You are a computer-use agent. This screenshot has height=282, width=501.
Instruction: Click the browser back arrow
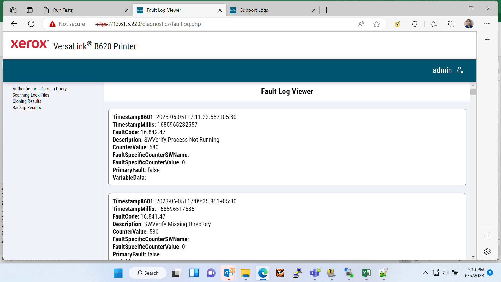[14, 24]
